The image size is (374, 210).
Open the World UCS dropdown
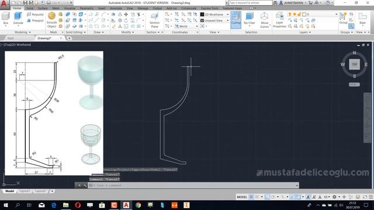[x=186, y=26]
